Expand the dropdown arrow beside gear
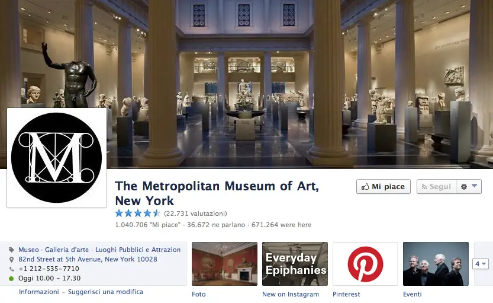 click(x=475, y=186)
